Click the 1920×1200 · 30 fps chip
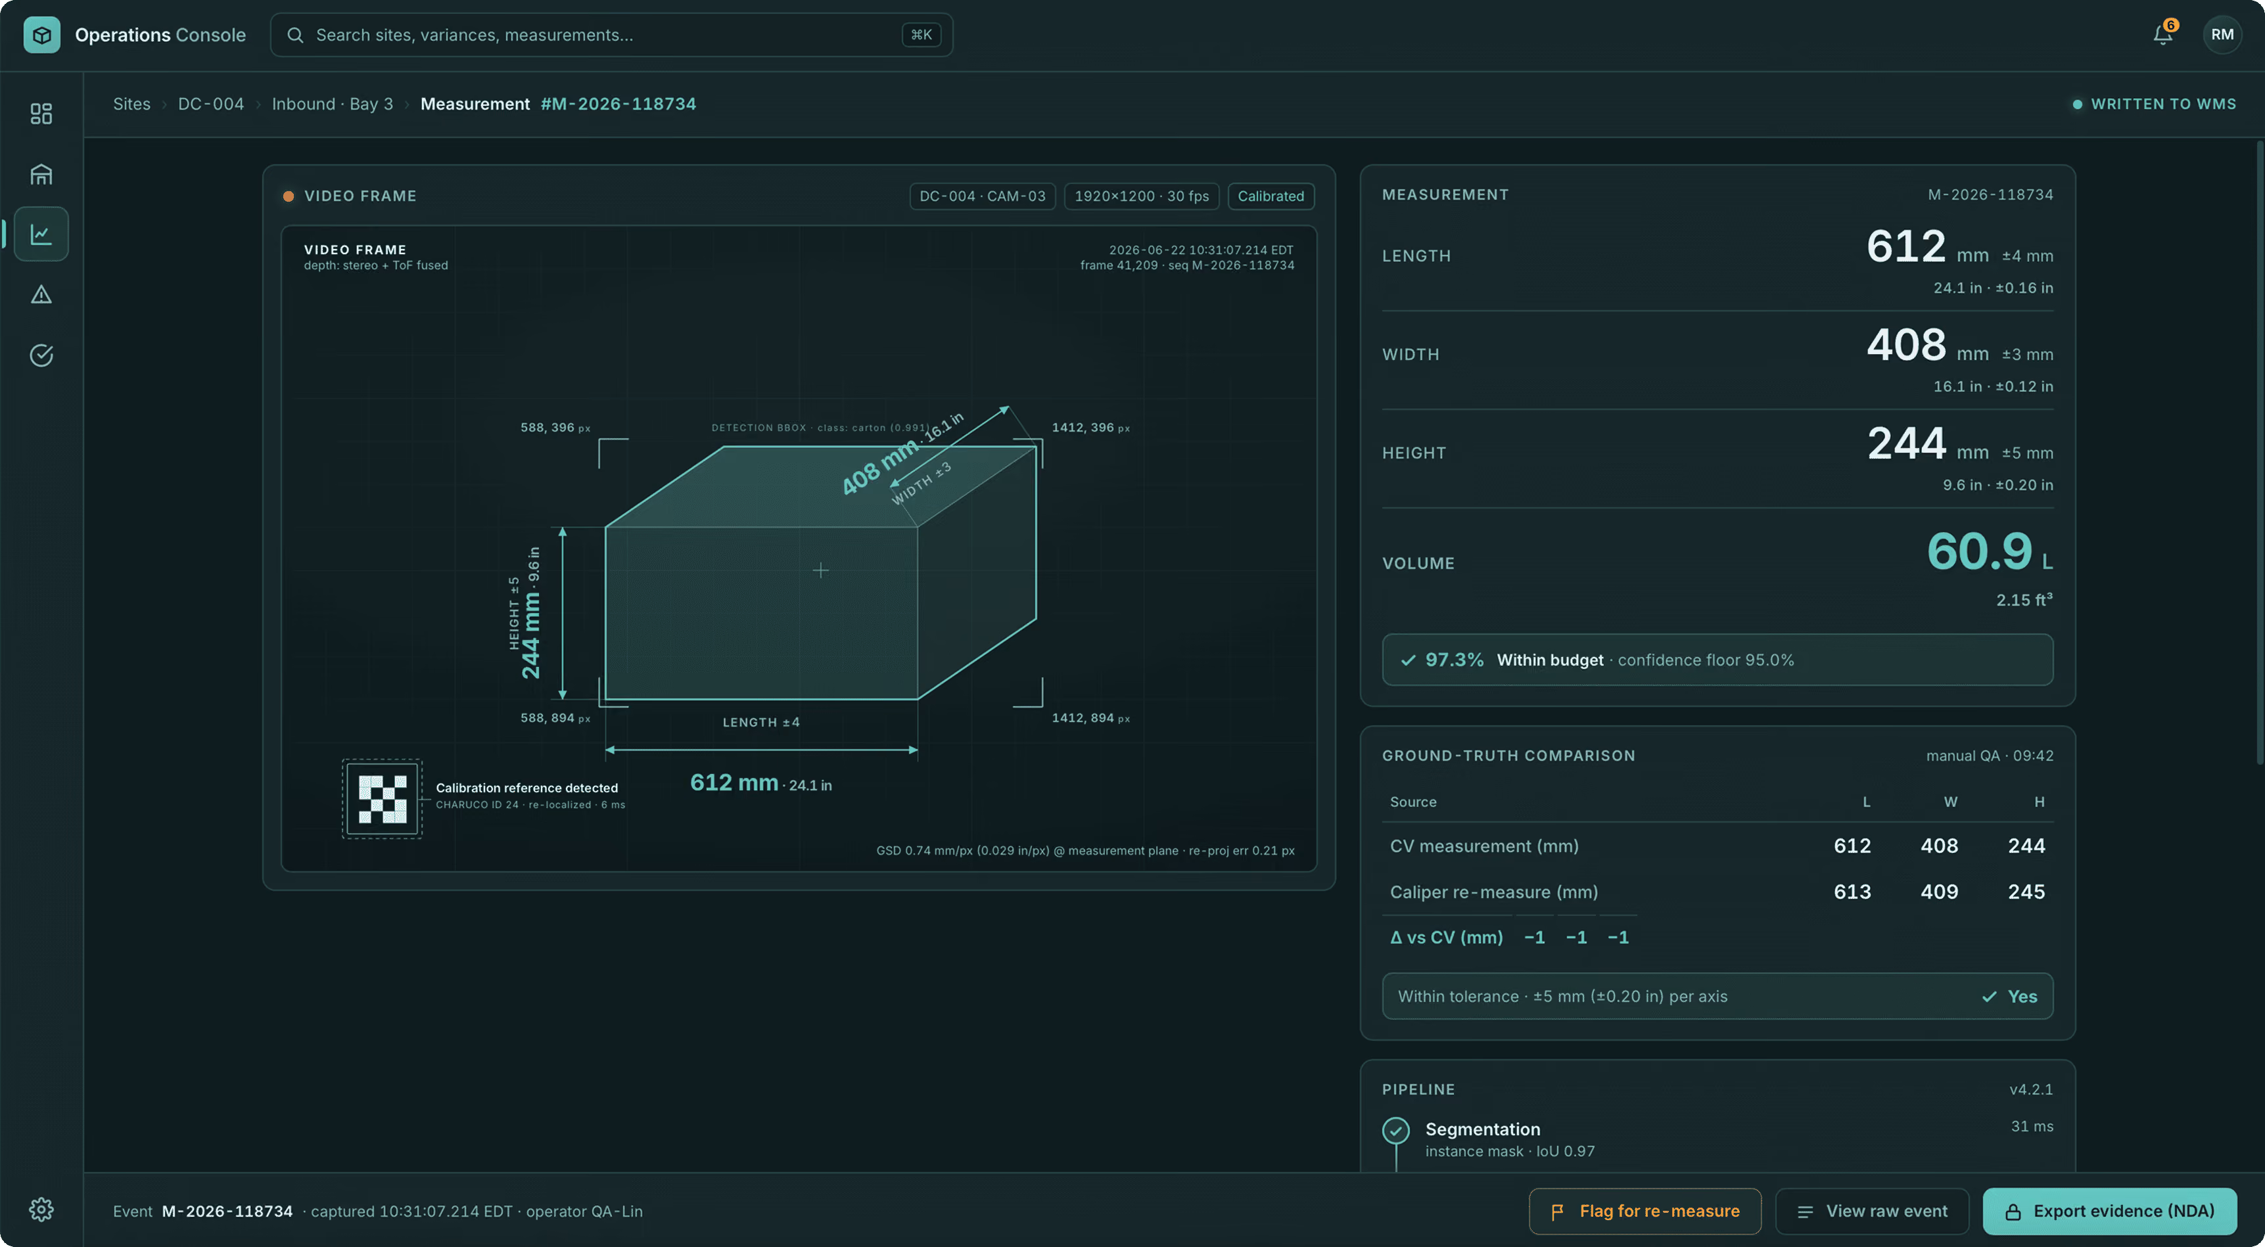 [1141, 196]
